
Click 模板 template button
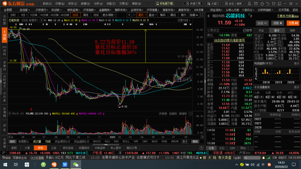coord(195,142)
